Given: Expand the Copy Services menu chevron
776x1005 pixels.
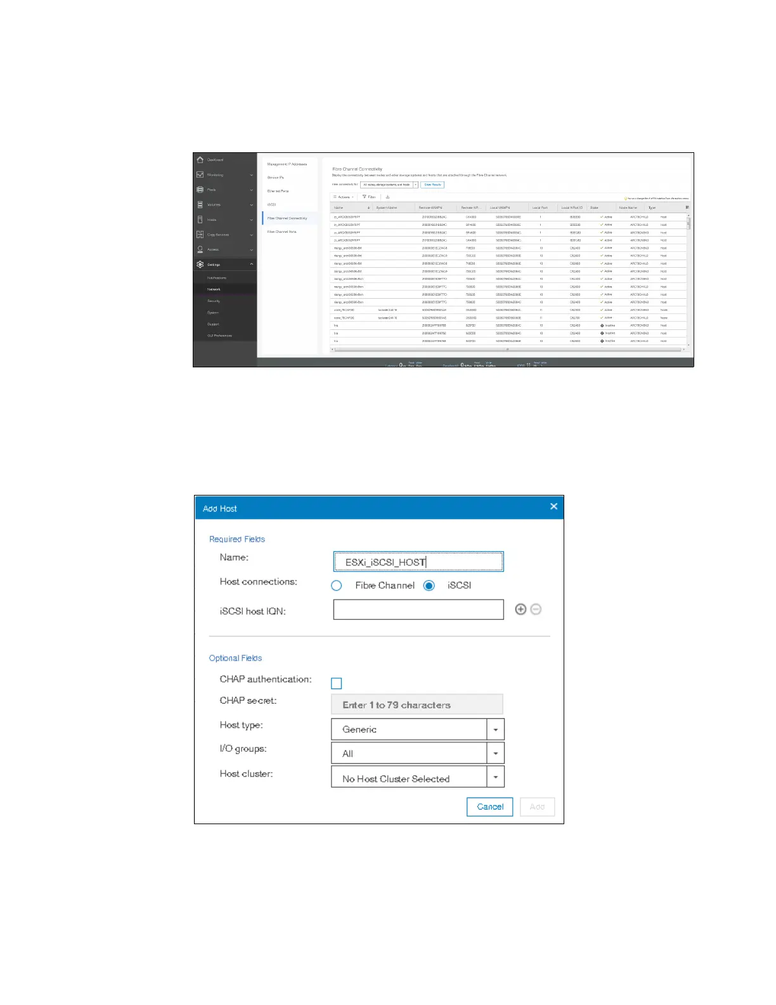Looking at the screenshot, I should click(x=252, y=235).
